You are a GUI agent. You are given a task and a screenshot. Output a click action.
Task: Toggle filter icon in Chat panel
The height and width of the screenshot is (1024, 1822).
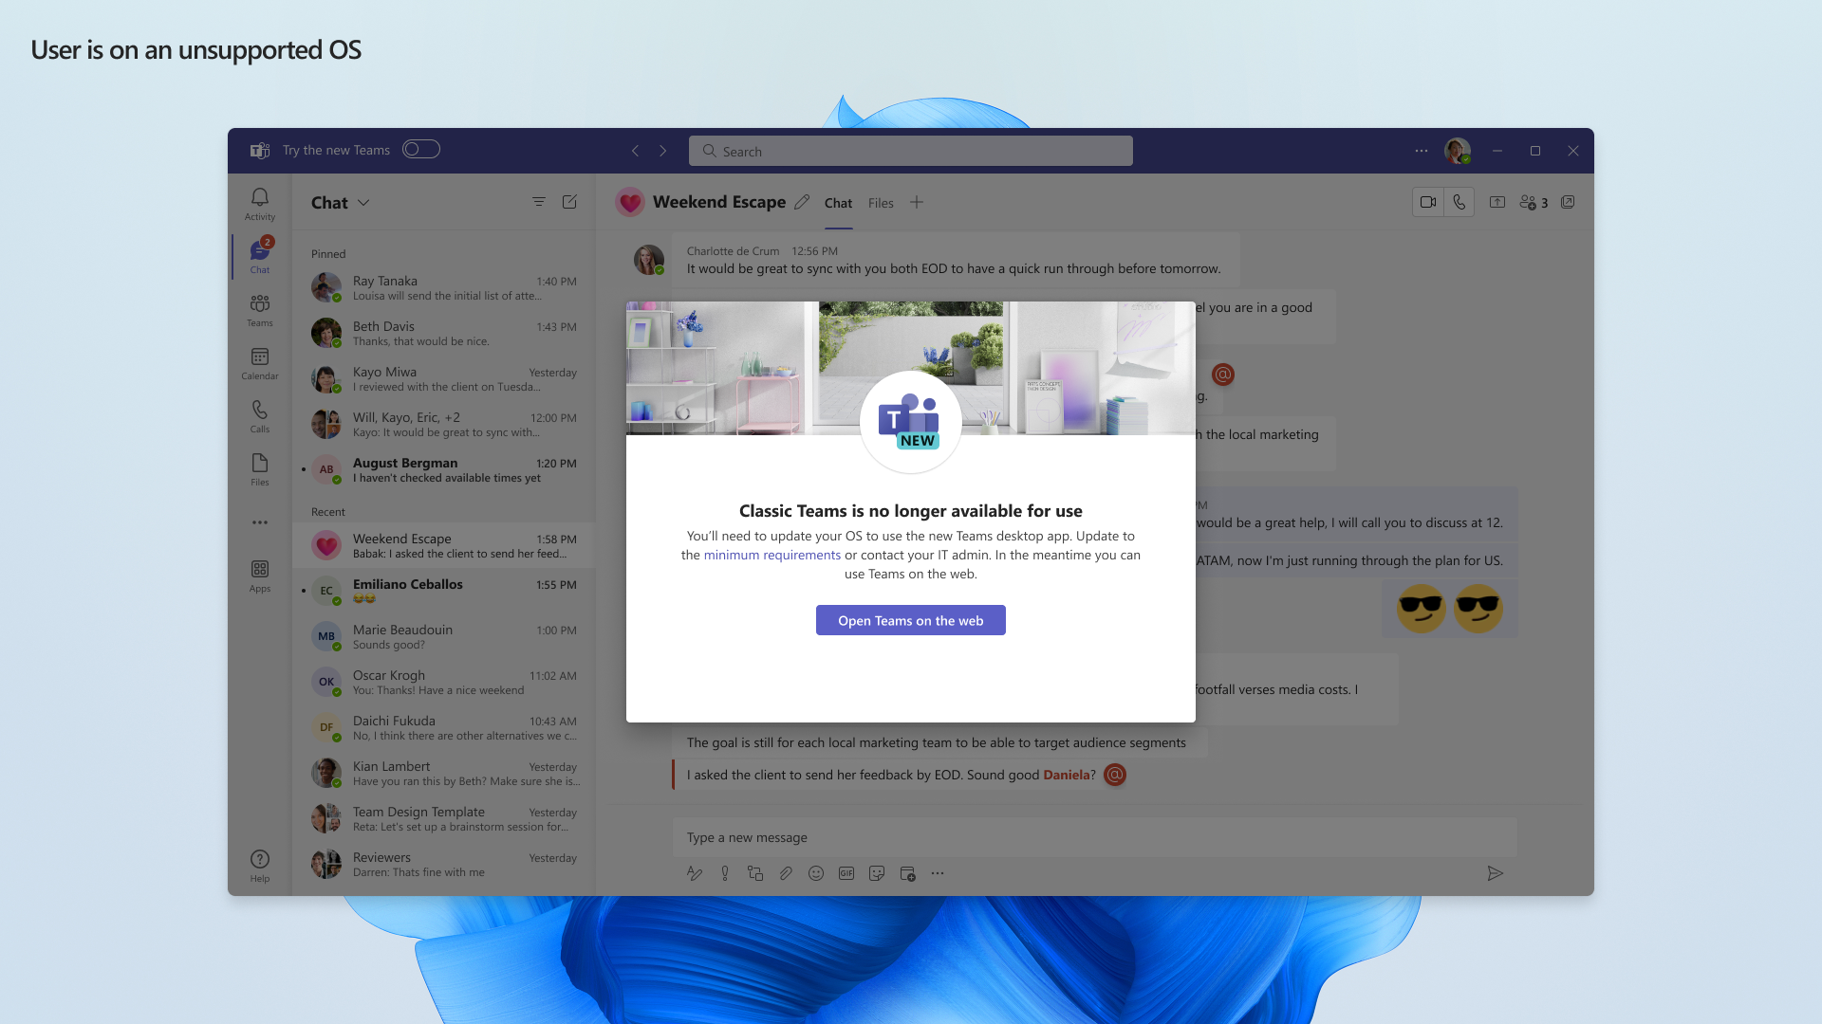coord(538,203)
